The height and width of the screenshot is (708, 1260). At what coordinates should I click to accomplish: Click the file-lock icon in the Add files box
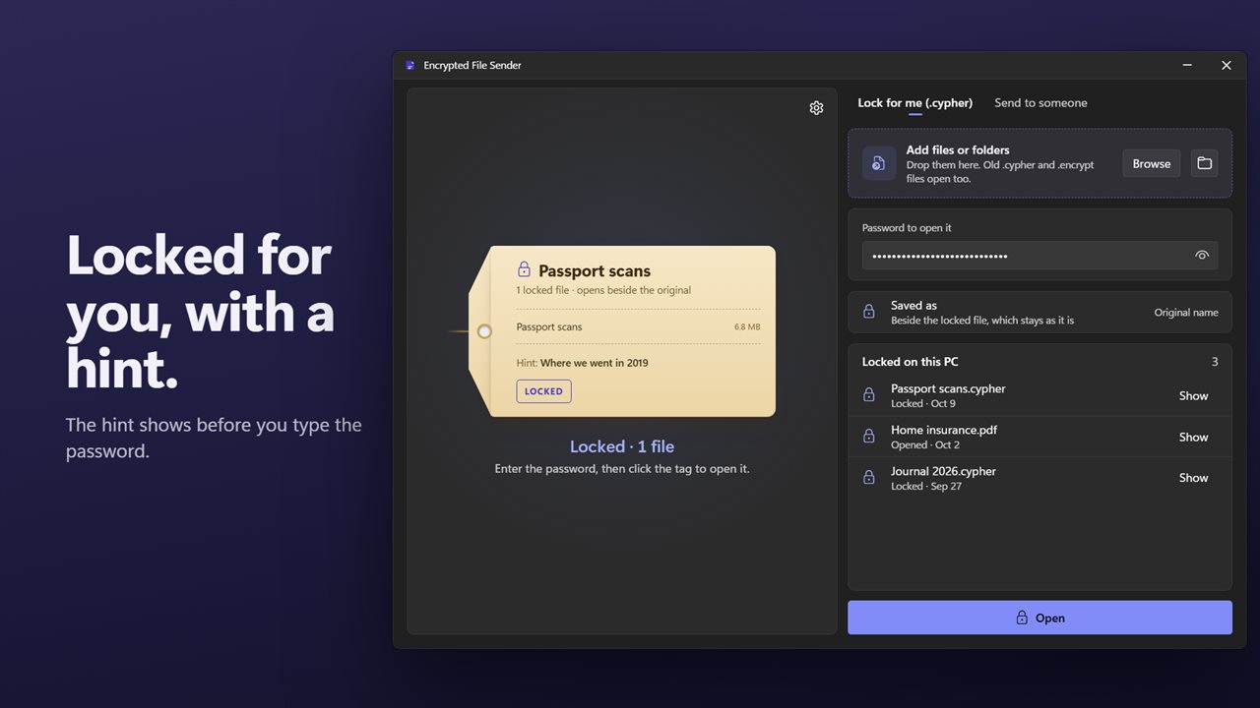pos(879,163)
